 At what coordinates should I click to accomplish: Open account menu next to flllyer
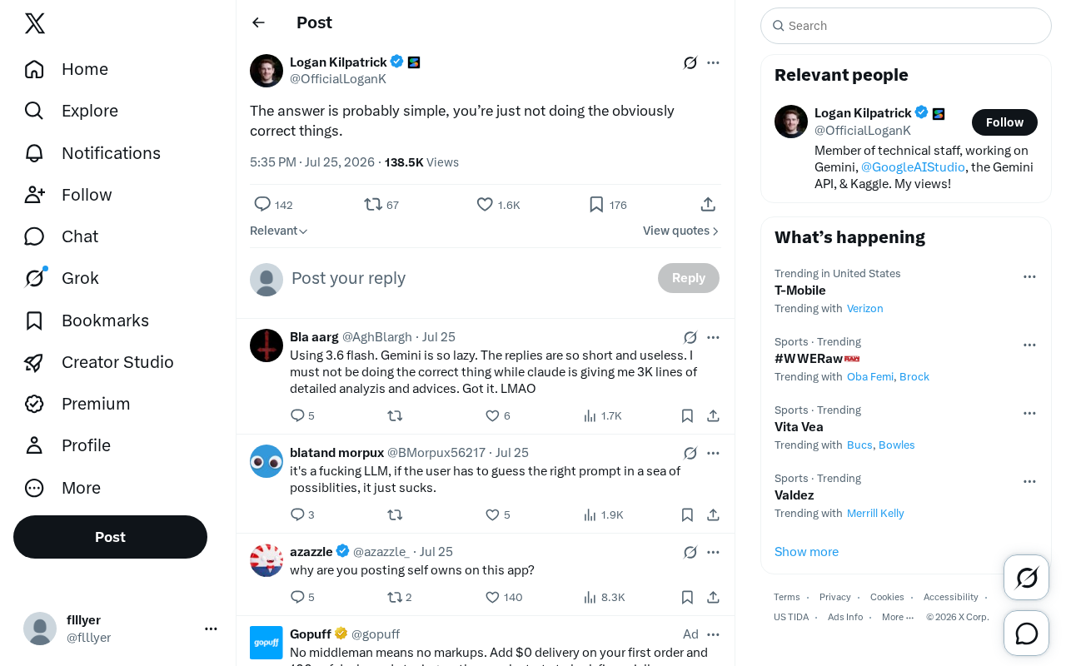point(211,629)
